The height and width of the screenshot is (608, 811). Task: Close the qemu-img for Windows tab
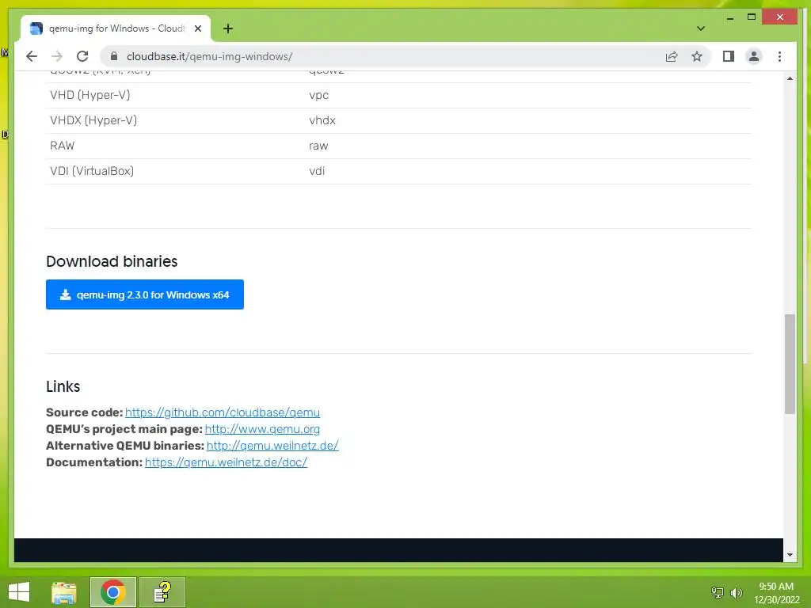197,28
